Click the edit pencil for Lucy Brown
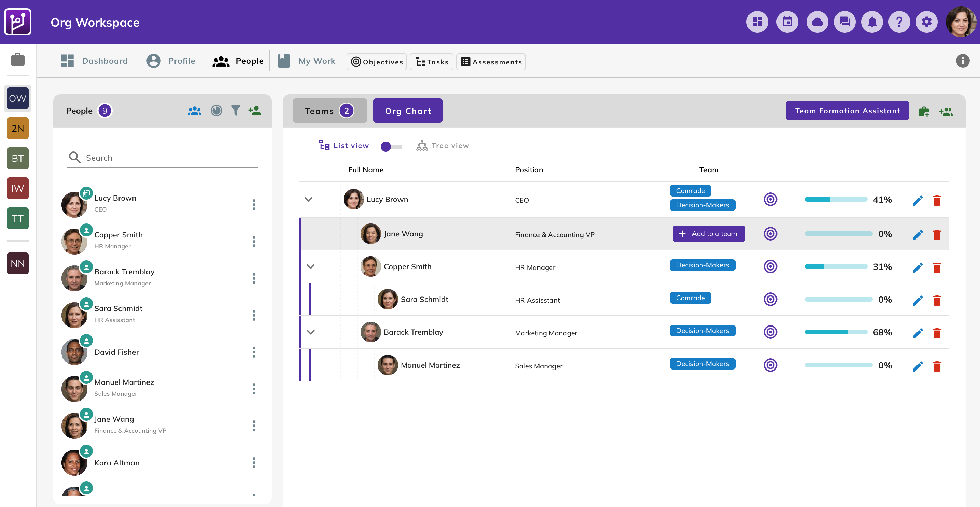 (x=917, y=200)
